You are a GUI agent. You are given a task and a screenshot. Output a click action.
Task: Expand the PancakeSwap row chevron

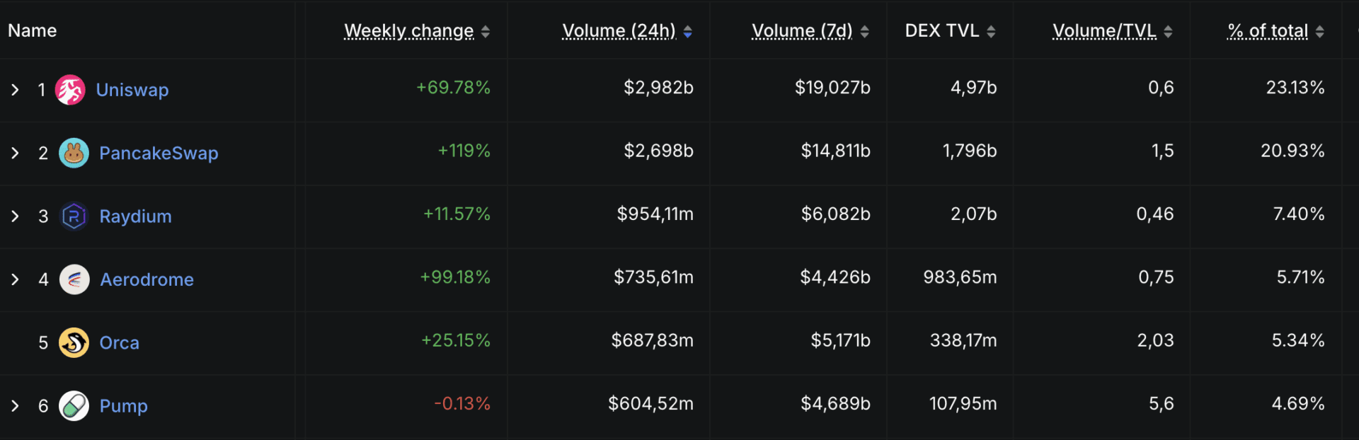click(x=15, y=153)
